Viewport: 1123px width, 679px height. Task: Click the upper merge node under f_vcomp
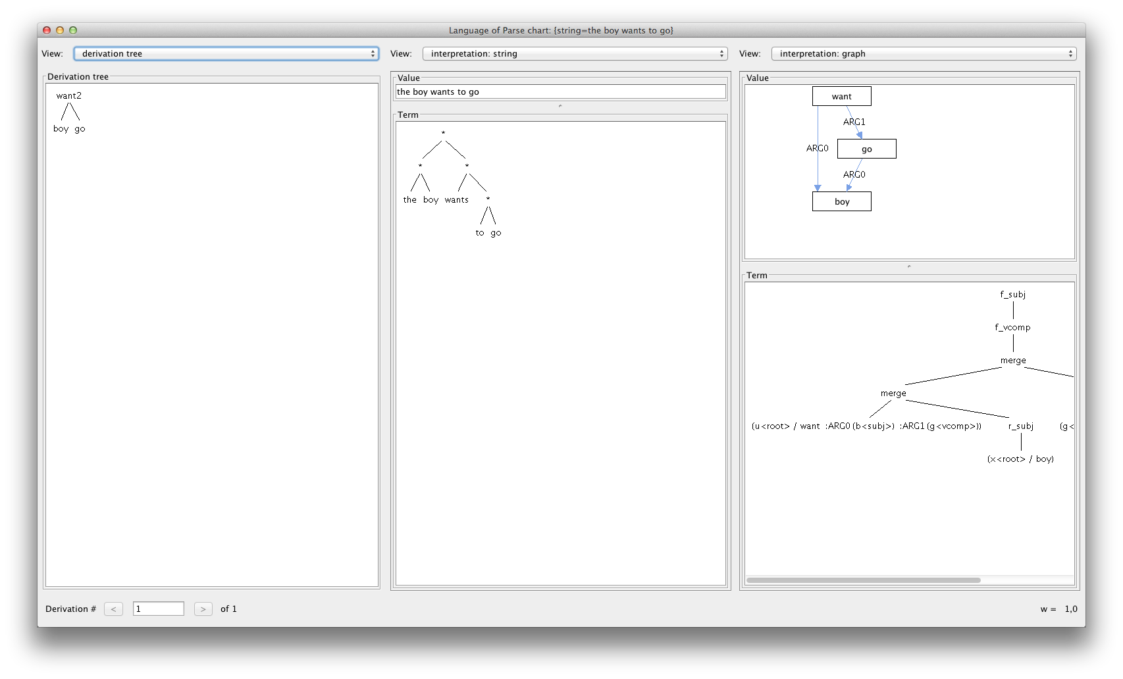click(1013, 360)
